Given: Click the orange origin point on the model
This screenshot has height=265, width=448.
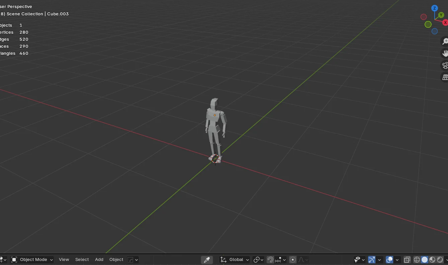Looking at the screenshot, I should pyautogui.click(x=215, y=115).
